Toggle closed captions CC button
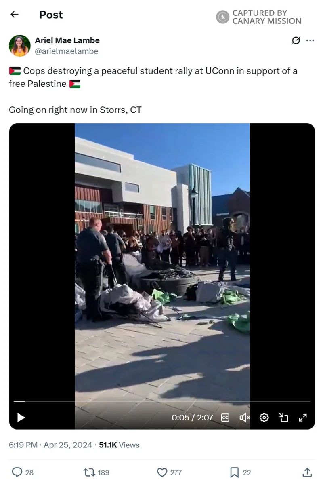 225,418
